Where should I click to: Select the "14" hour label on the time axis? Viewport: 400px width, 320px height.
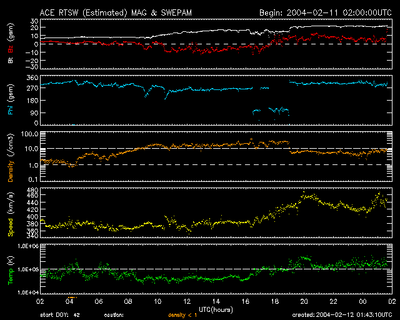click(x=216, y=302)
